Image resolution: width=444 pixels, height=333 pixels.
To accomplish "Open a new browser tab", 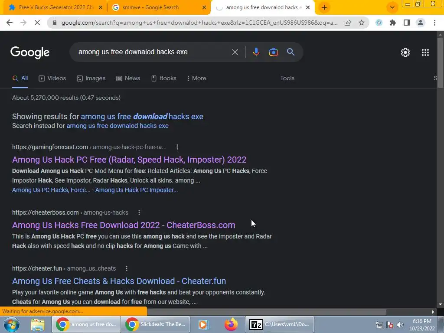I will click(324, 8).
